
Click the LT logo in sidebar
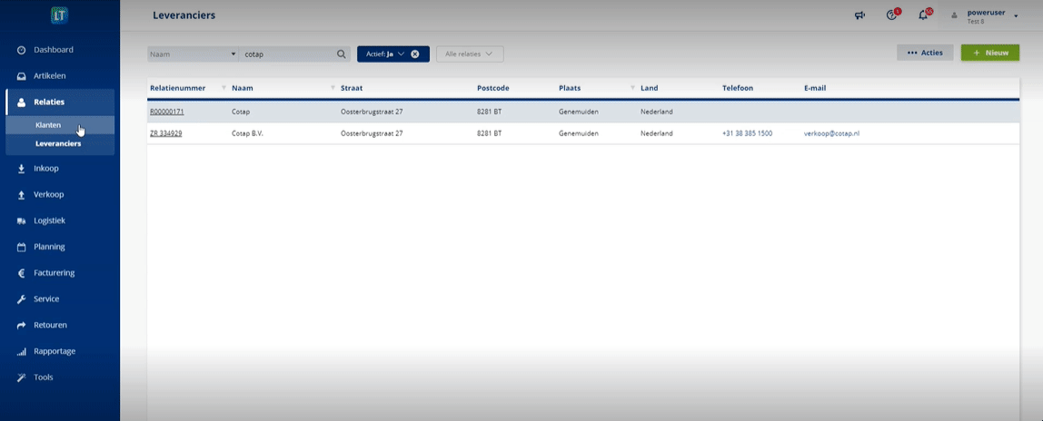pyautogui.click(x=59, y=15)
